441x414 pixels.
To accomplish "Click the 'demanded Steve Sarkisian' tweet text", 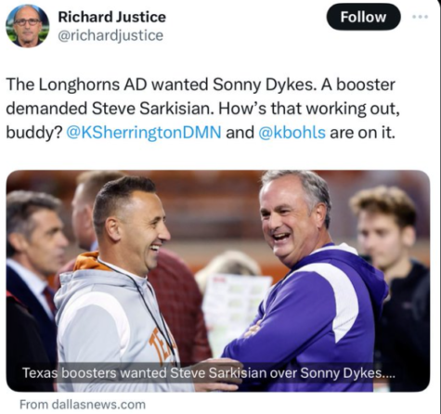I will pos(108,109).
